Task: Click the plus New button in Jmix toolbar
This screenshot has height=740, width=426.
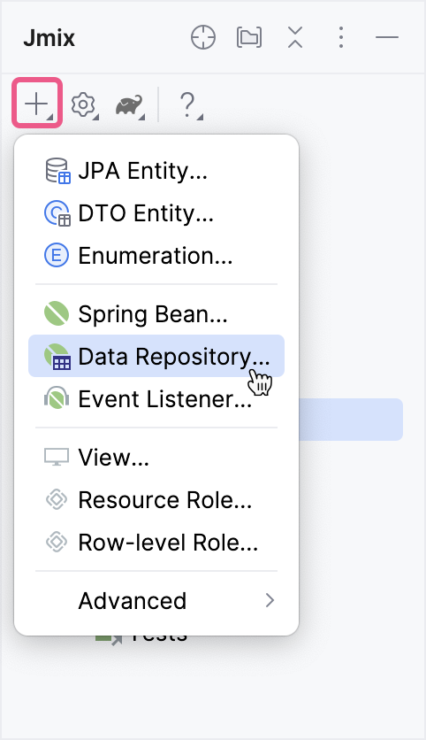Action: click(37, 103)
